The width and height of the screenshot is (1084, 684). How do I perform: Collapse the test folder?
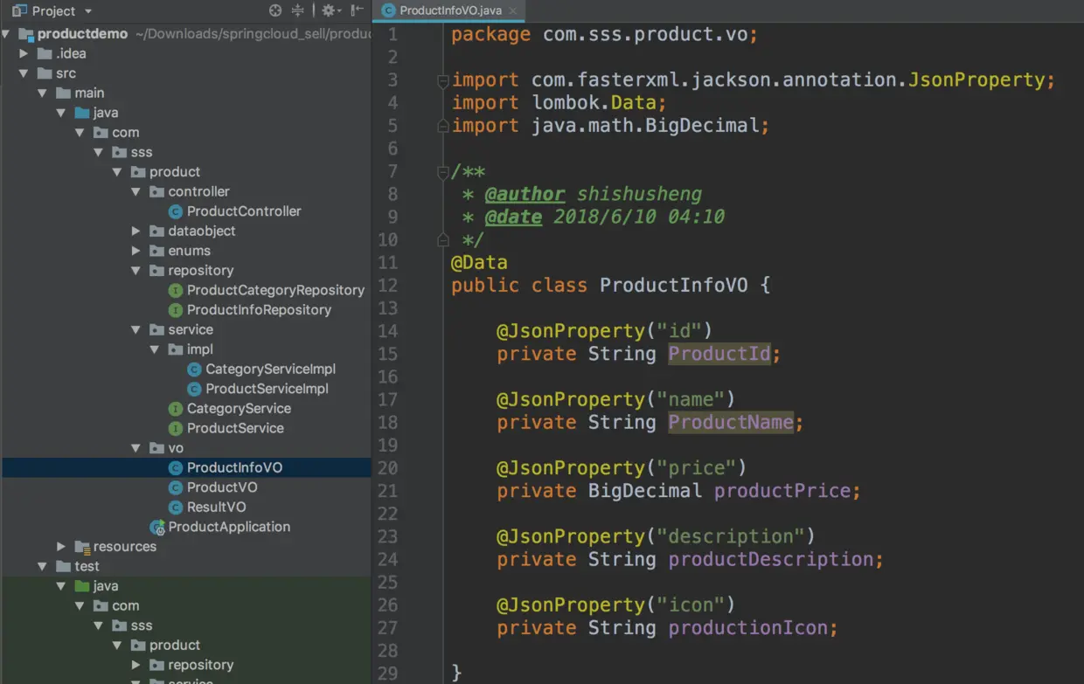(x=43, y=566)
